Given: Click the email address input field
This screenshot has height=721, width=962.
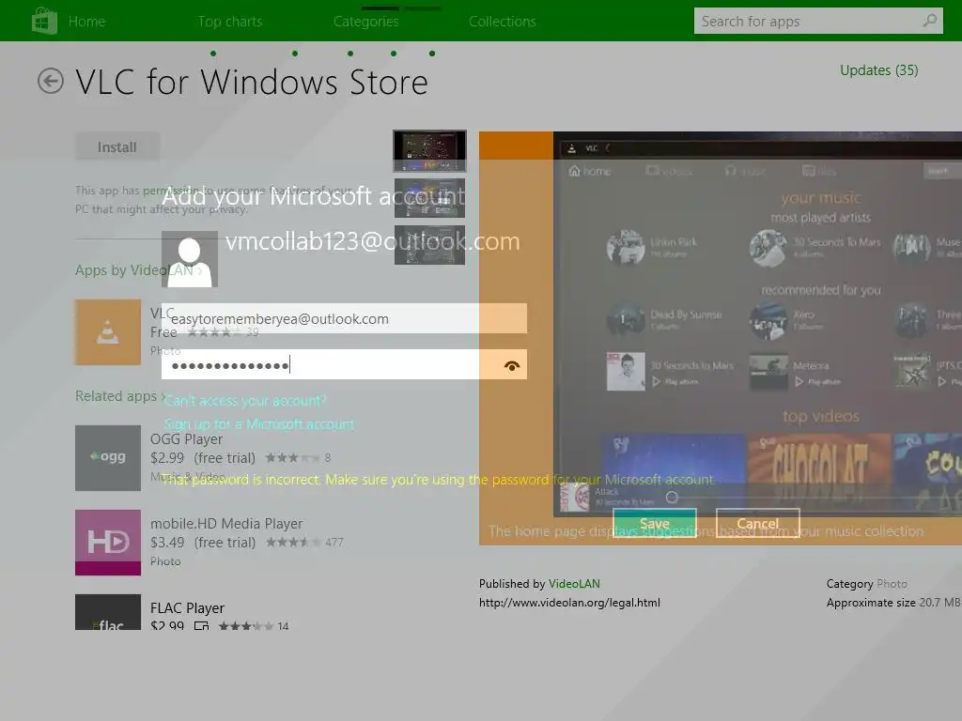Looking at the screenshot, I should tap(344, 319).
